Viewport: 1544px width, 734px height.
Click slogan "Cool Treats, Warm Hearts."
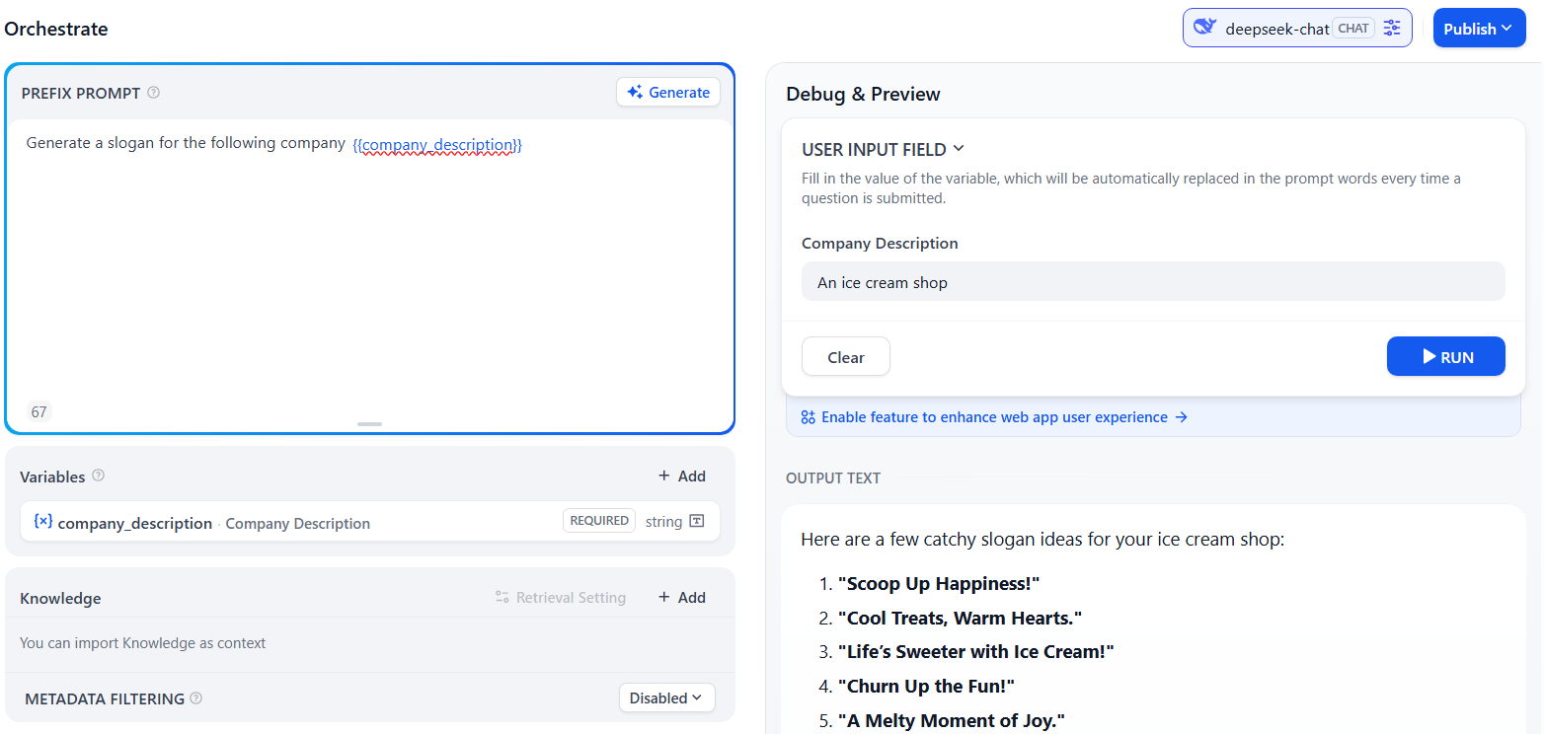click(960, 619)
